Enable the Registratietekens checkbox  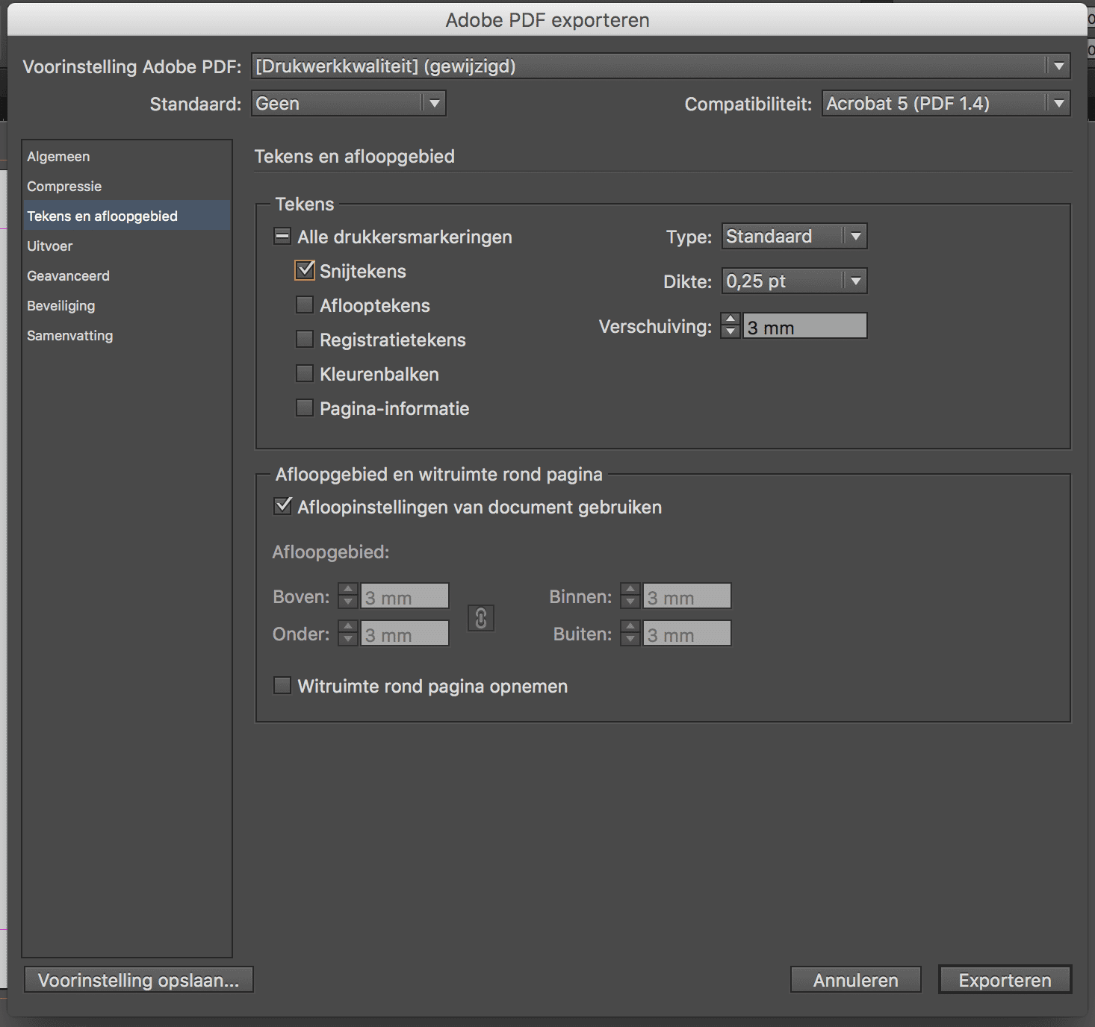pos(304,339)
